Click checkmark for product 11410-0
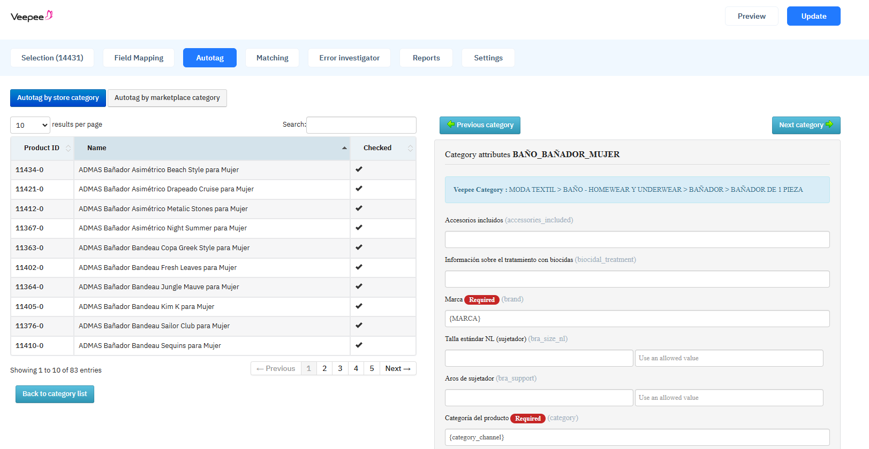869x449 pixels. (359, 345)
